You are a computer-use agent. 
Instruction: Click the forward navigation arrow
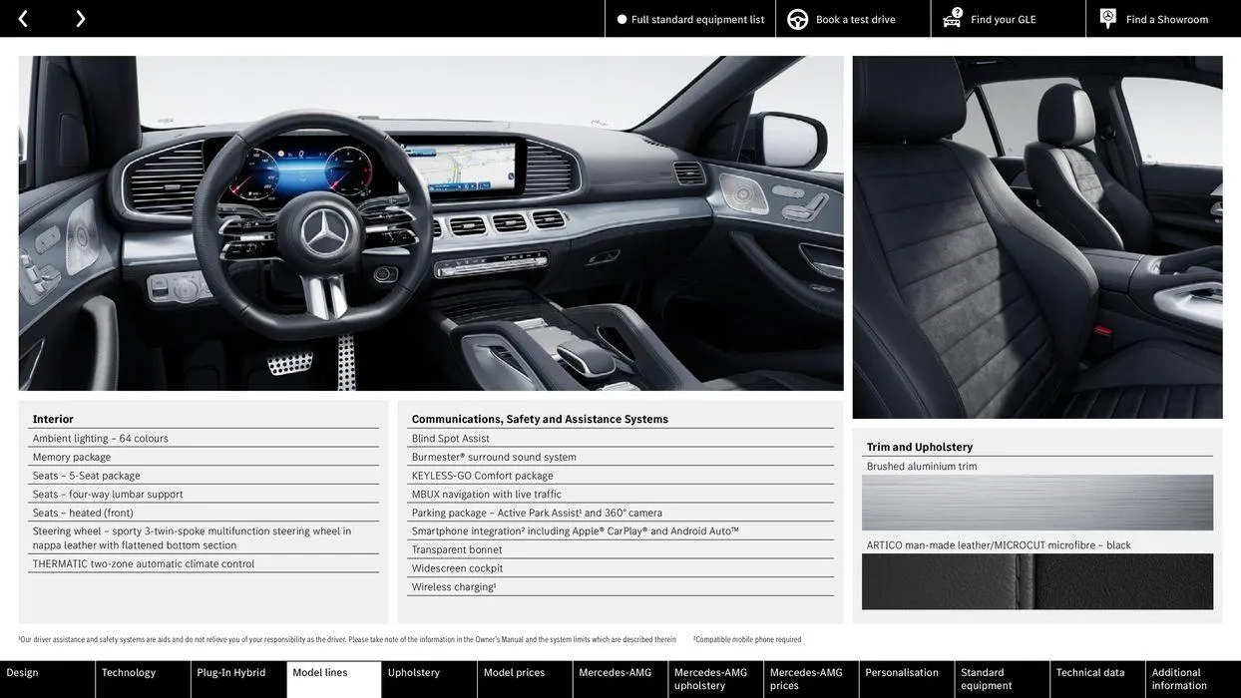(x=77, y=18)
